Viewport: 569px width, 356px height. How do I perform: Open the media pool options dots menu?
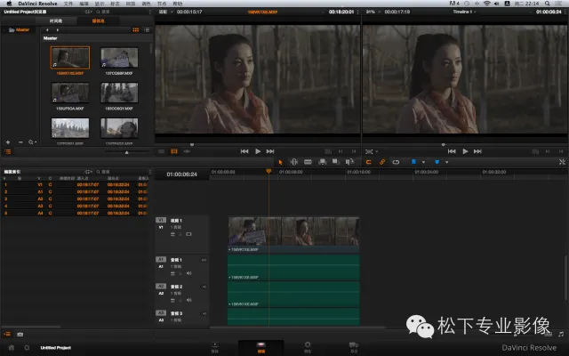tap(150, 12)
